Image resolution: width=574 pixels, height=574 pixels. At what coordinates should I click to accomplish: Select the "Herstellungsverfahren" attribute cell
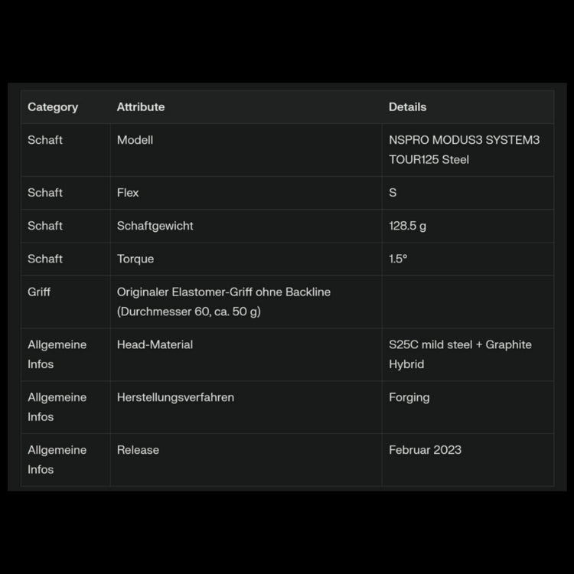(175, 397)
